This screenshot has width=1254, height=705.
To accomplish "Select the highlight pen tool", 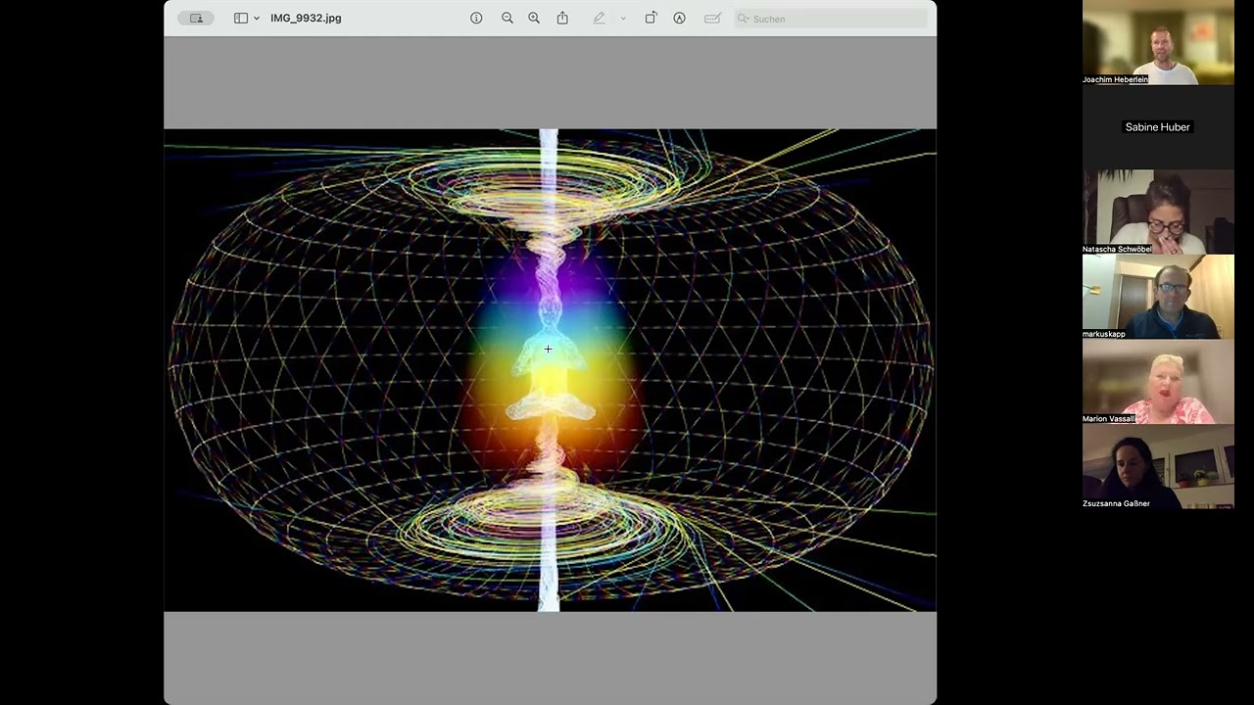I will [x=599, y=18].
